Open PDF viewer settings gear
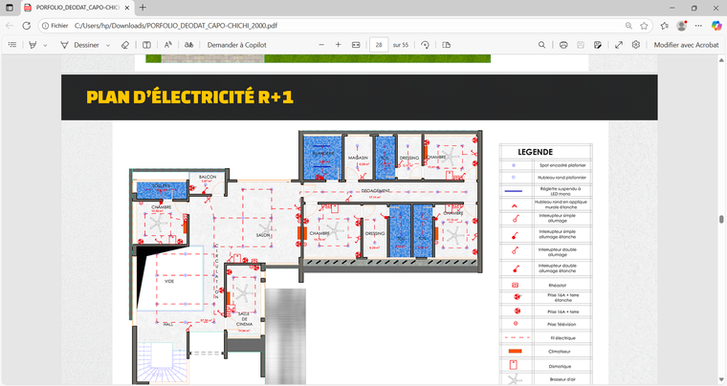The image size is (727, 386). [636, 45]
